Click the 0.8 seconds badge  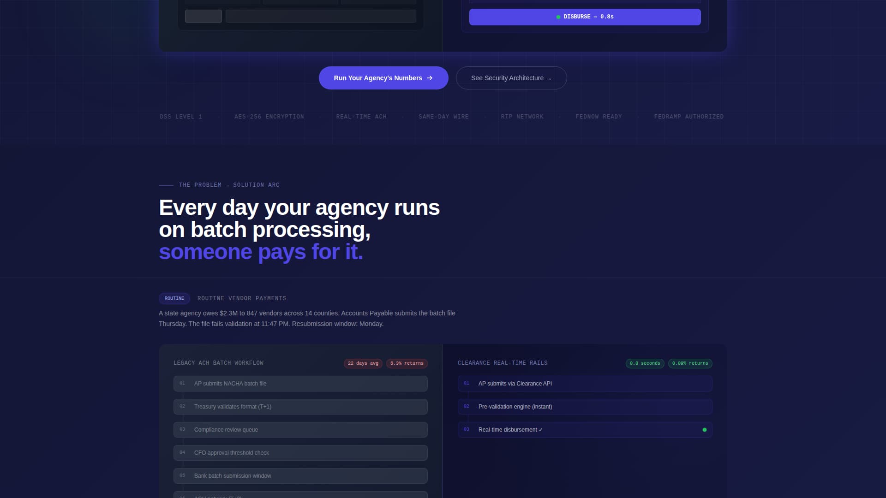coord(645,363)
